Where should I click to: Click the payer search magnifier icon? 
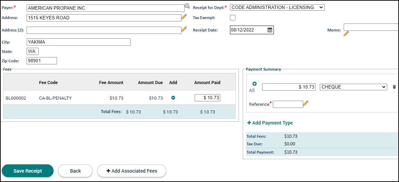[x=187, y=6]
